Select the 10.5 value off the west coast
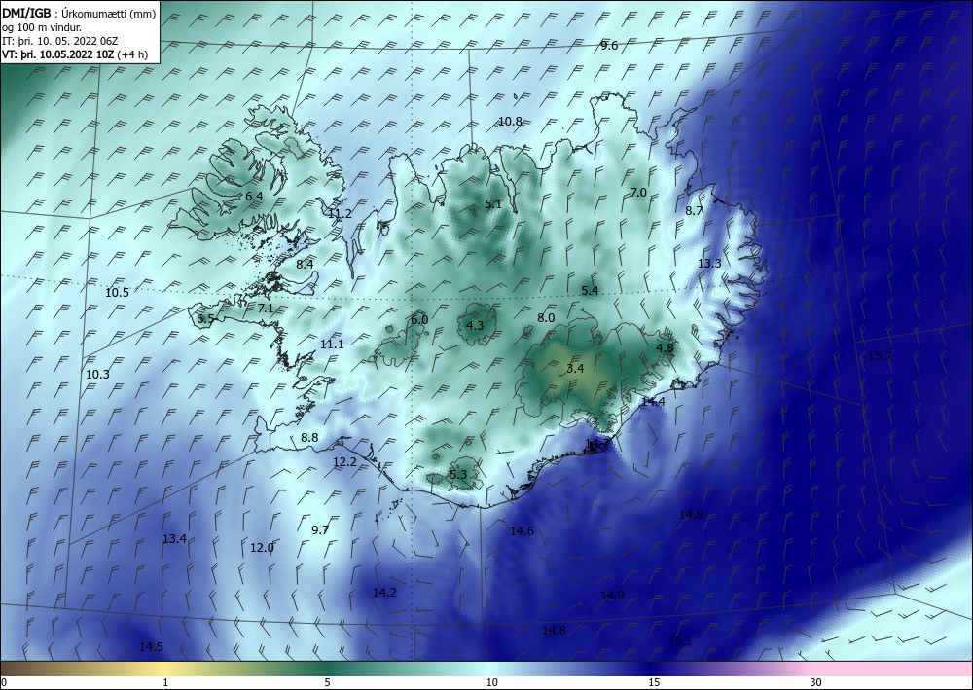This screenshot has width=973, height=690. tap(117, 293)
